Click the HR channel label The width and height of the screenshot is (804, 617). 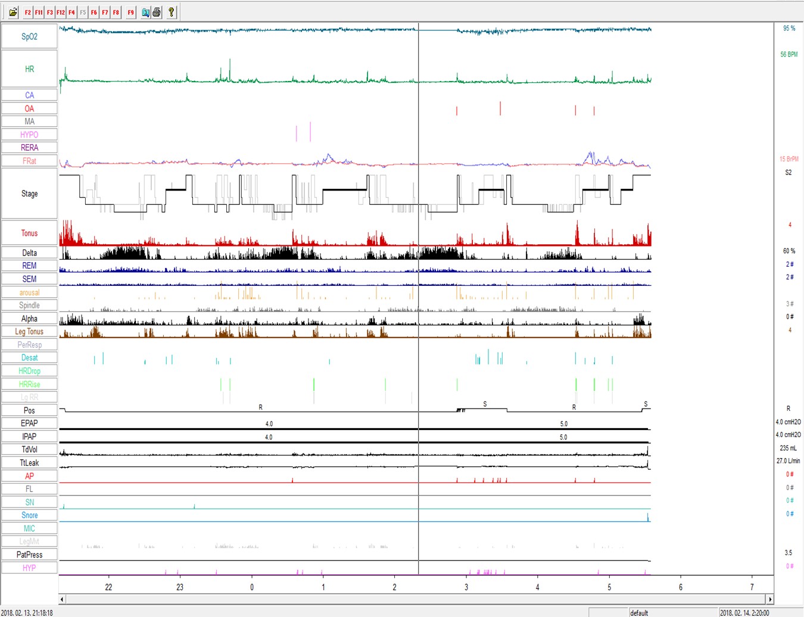click(29, 69)
